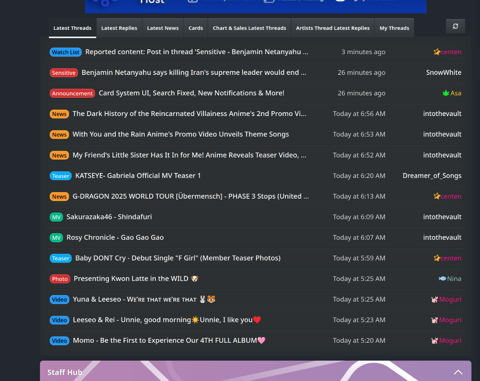Click the 'Today at 6:56 AM' timestamp
The image size is (480, 381).
pos(359,114)
